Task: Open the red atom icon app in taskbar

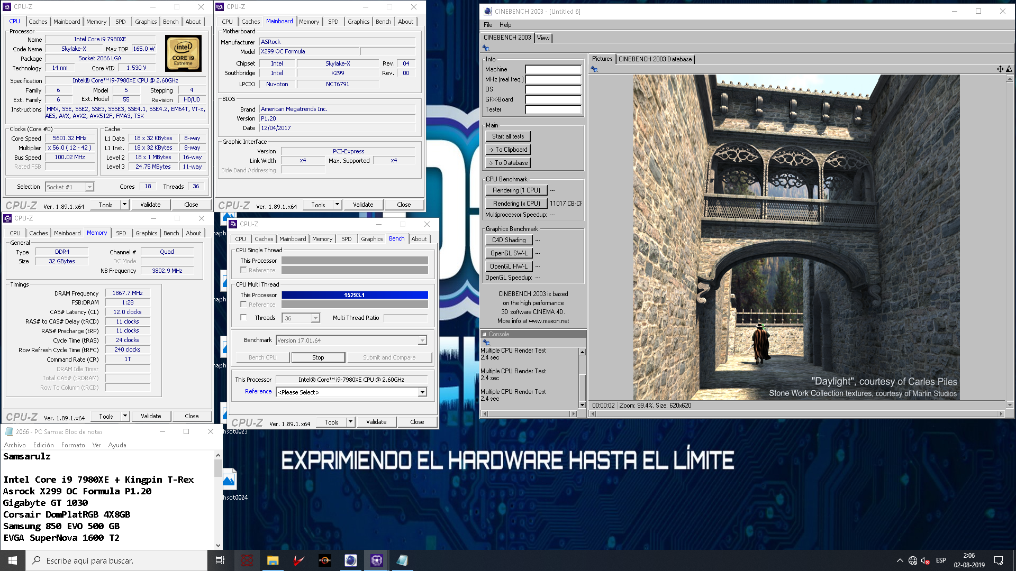Action: tap(247, 560)
